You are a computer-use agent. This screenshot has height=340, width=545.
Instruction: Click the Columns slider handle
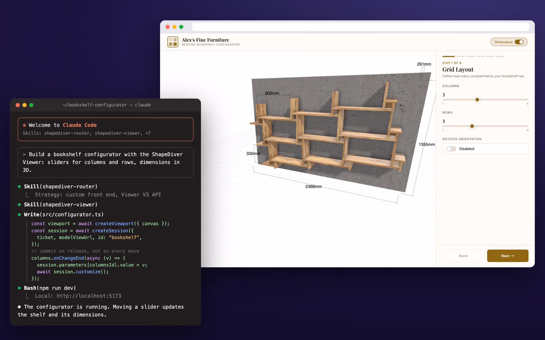pyautogui.click(x=477, y=100)
